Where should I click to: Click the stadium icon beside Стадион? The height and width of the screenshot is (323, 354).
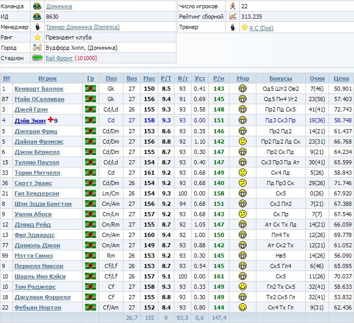tap(37, 58)
